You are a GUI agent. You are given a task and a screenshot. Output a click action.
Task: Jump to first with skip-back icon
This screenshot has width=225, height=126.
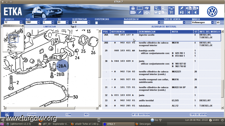[x=188, y=13]
